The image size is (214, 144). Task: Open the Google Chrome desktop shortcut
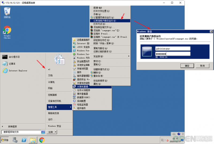click(x=7, y=32)
